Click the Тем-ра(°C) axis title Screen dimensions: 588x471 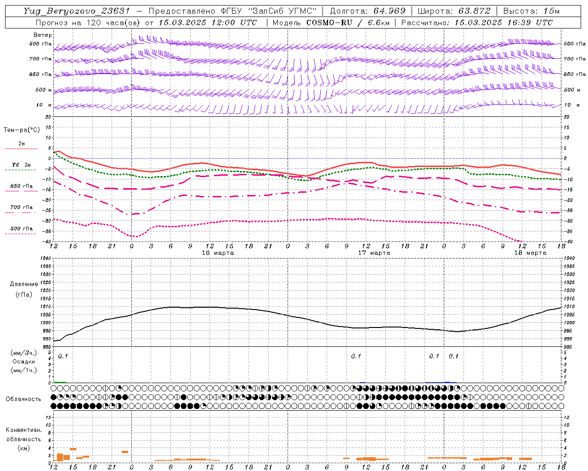pos(22,130)
